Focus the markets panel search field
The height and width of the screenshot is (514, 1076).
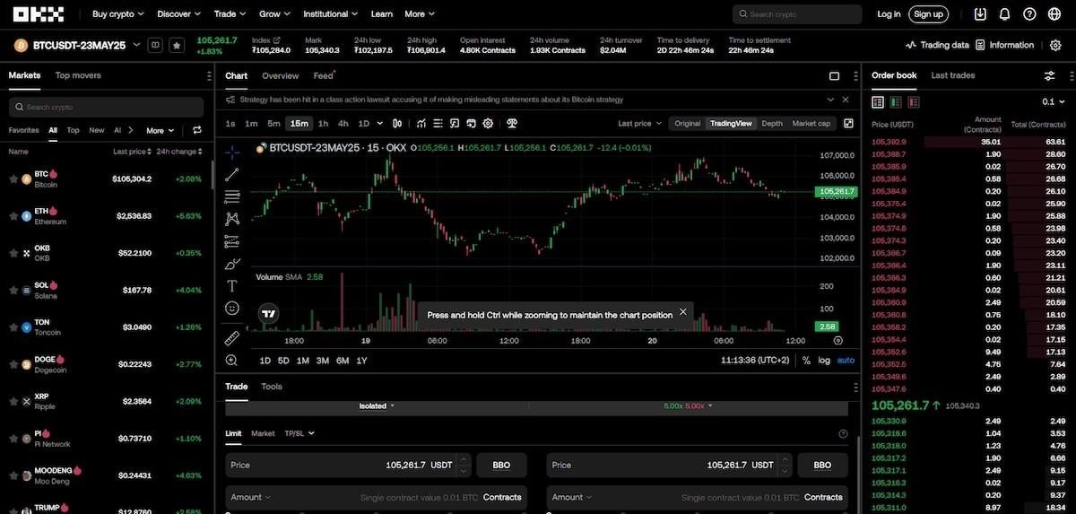106,107
